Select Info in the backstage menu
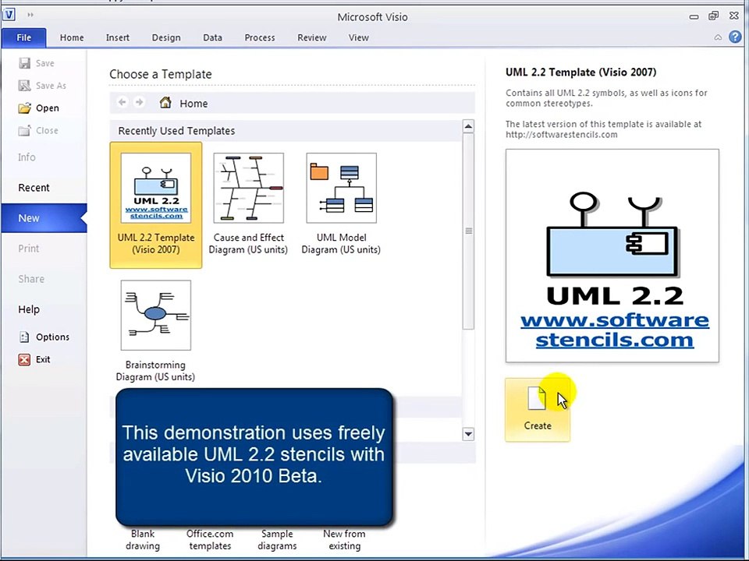Viewport: 749px width, 561px height. tap(27, 157)
